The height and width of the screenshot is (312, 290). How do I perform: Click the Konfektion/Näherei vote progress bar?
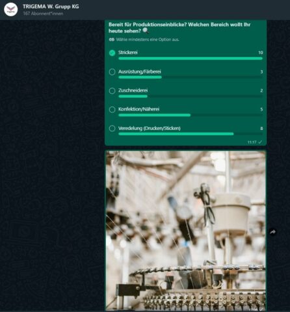pyautogui.click(x=191, y=115)
